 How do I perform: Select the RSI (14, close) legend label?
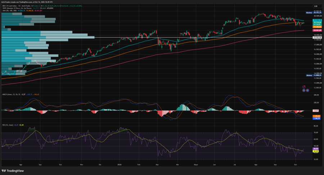click(8, 125)
